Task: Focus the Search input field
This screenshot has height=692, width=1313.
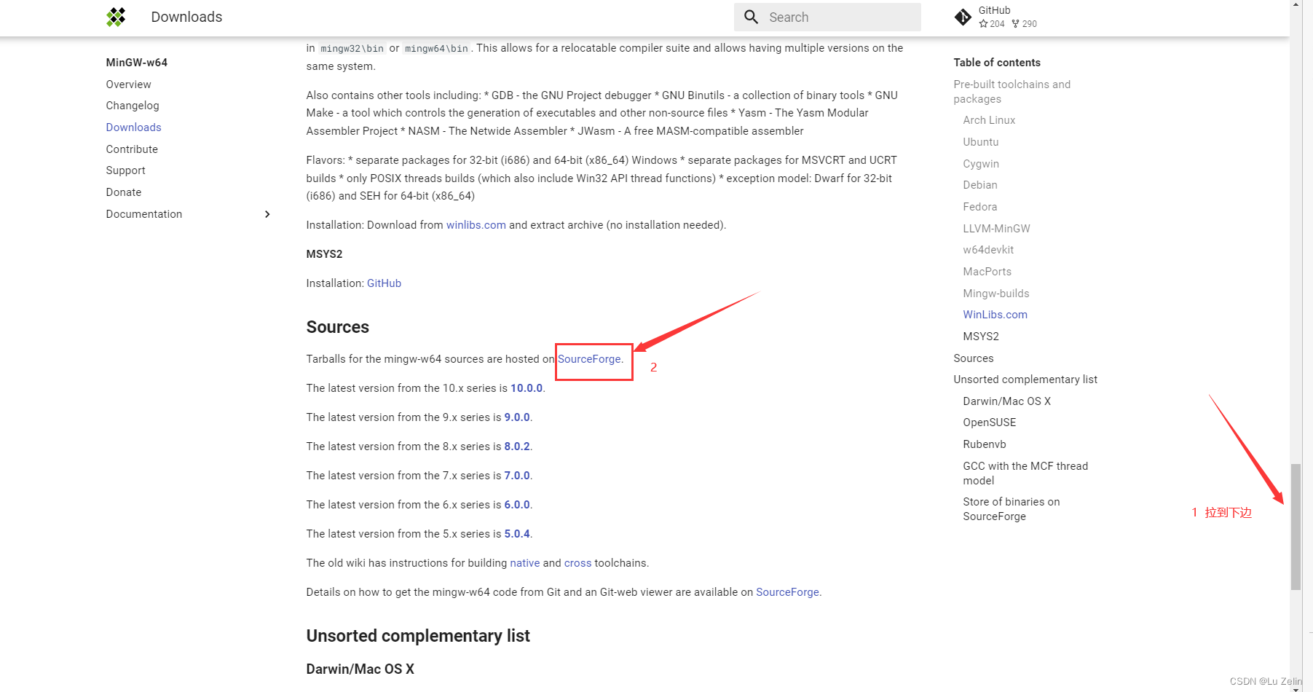Action: coord(827,17)
